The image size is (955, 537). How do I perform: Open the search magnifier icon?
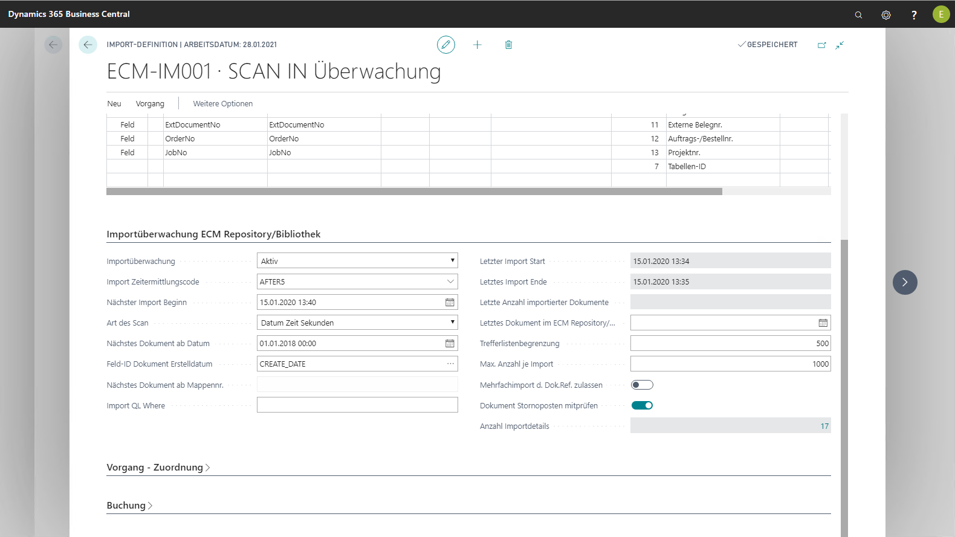[x=858, y=14]
